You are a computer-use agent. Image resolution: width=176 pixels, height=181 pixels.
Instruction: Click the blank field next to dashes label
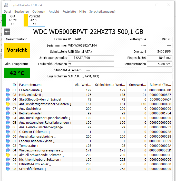pos(160,46)
